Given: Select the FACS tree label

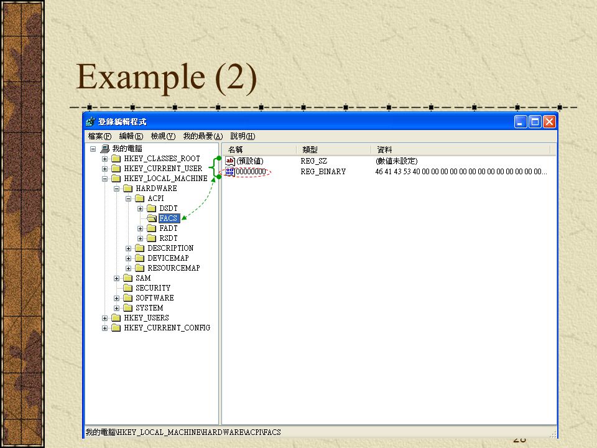Looking at the screenshot, I should click(x=169, y=218).
